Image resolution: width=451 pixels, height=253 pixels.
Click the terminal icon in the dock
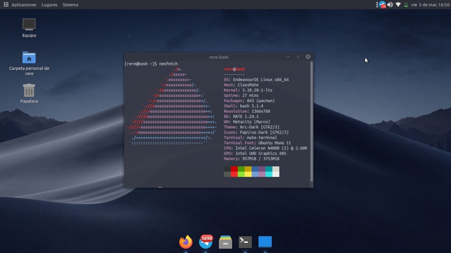(x=245, y=242)
